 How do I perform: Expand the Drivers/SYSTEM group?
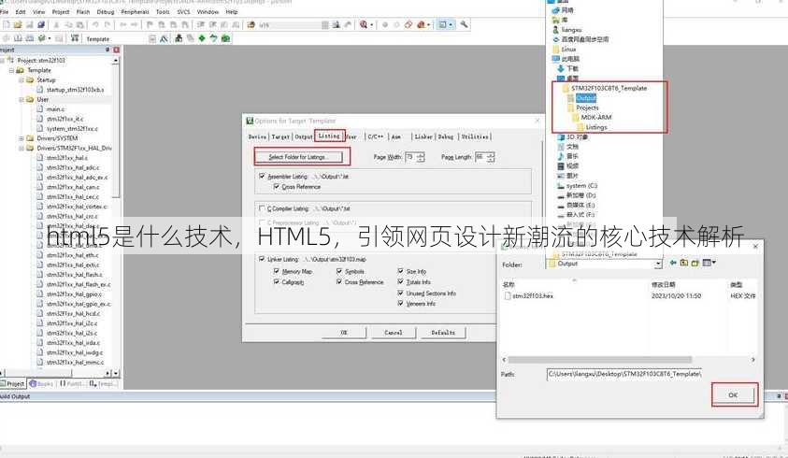(x=21, y=138)
